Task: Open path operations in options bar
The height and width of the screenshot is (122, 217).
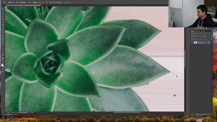Action: coord(40,2)
